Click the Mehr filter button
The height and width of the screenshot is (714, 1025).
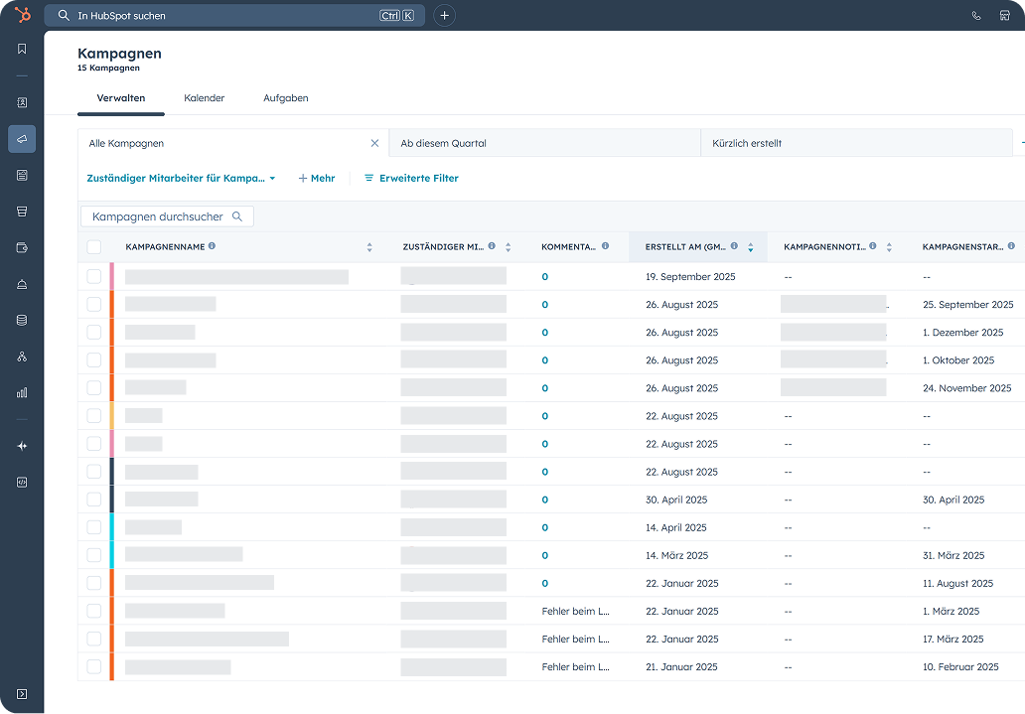point(316,179)
